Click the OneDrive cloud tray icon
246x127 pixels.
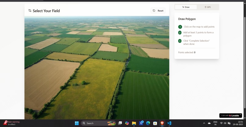pos(209,123)
